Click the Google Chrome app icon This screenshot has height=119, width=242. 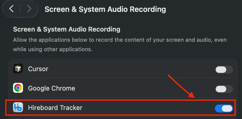point(18,88)
